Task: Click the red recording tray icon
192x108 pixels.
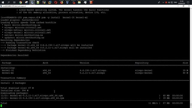Action: (x=166, y=2)
